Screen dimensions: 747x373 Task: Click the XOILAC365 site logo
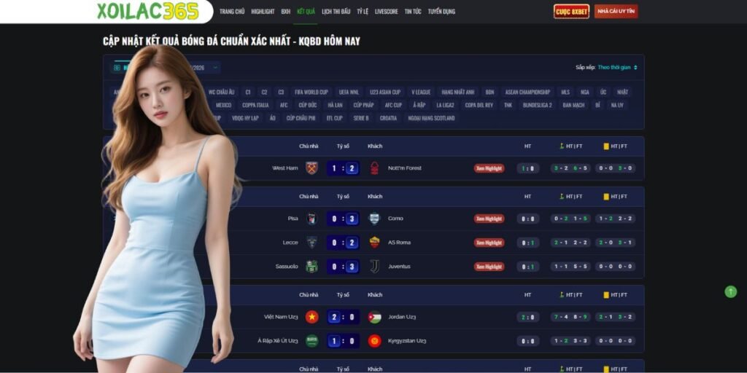[147, 11]
